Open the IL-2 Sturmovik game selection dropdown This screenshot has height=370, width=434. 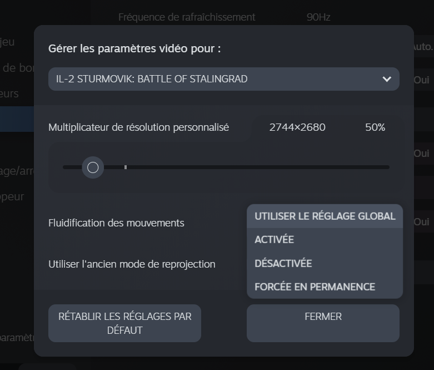(x=223, y=79)
